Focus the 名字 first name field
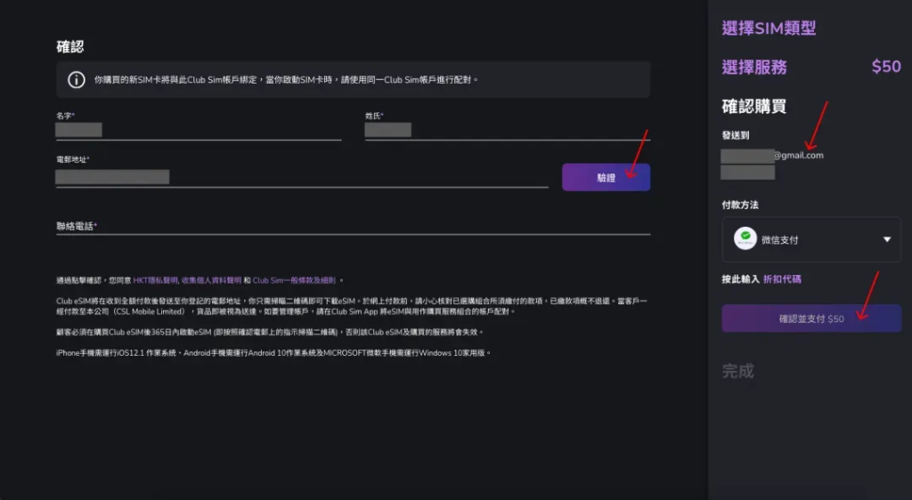Viewport: 912px width, 500px height. point(198,130)
